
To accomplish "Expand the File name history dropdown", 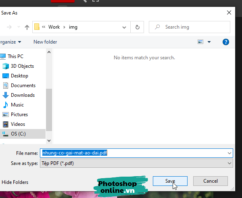I will [229, 153].
